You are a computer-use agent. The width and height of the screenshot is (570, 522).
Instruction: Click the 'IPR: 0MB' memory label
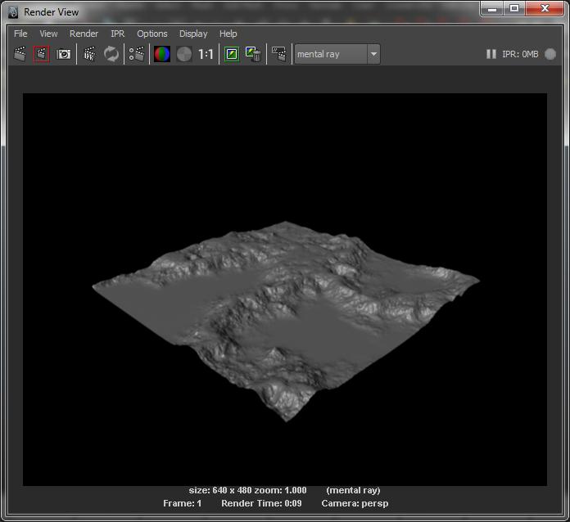point(520,54)
